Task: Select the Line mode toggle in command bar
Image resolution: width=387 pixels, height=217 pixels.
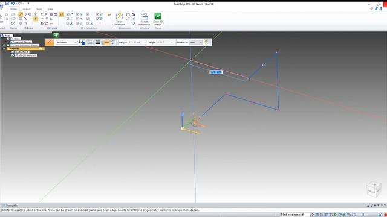Action: point(106,42)
